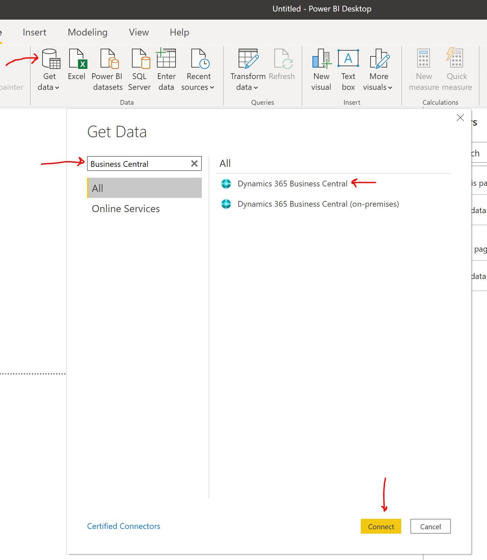Screen dimensions: 487x560
Task: Expand the Transform data dropdown arrow
Action: tap(256, 88)
